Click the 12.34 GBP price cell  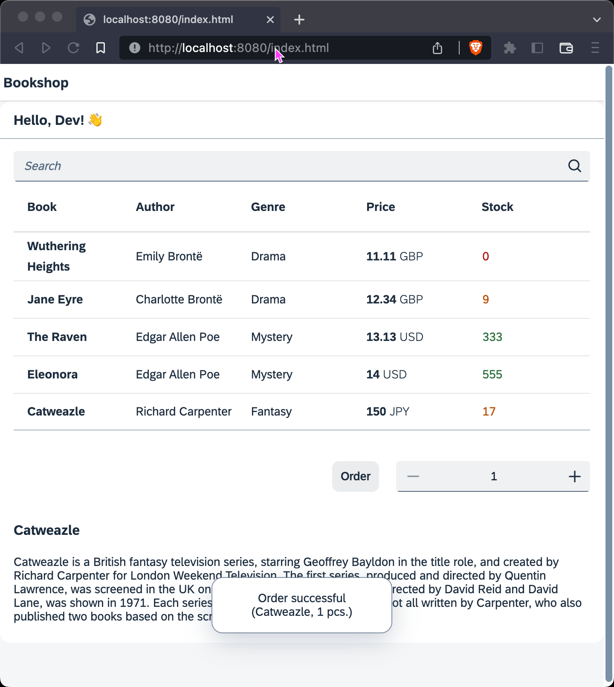pos(395,300)
